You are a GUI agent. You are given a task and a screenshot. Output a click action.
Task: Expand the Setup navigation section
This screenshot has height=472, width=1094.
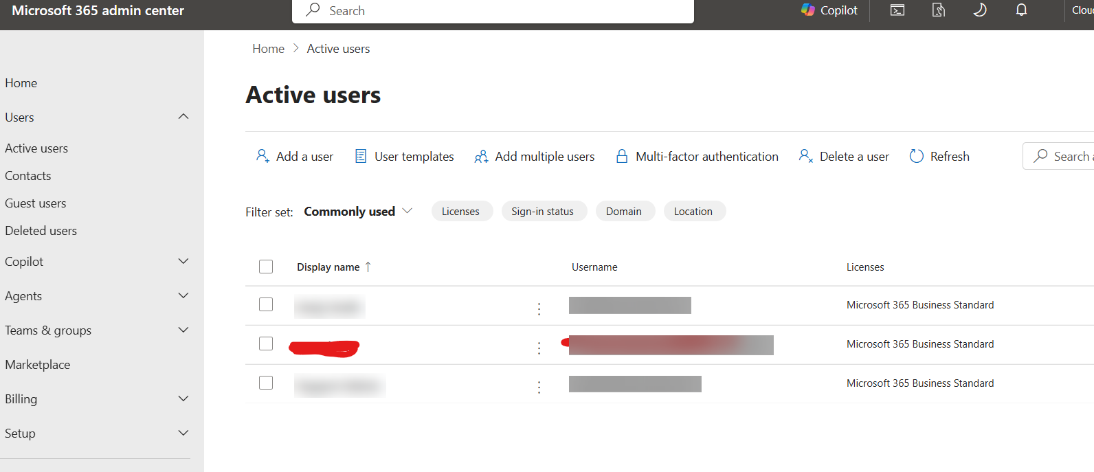(x=183, y=433)
